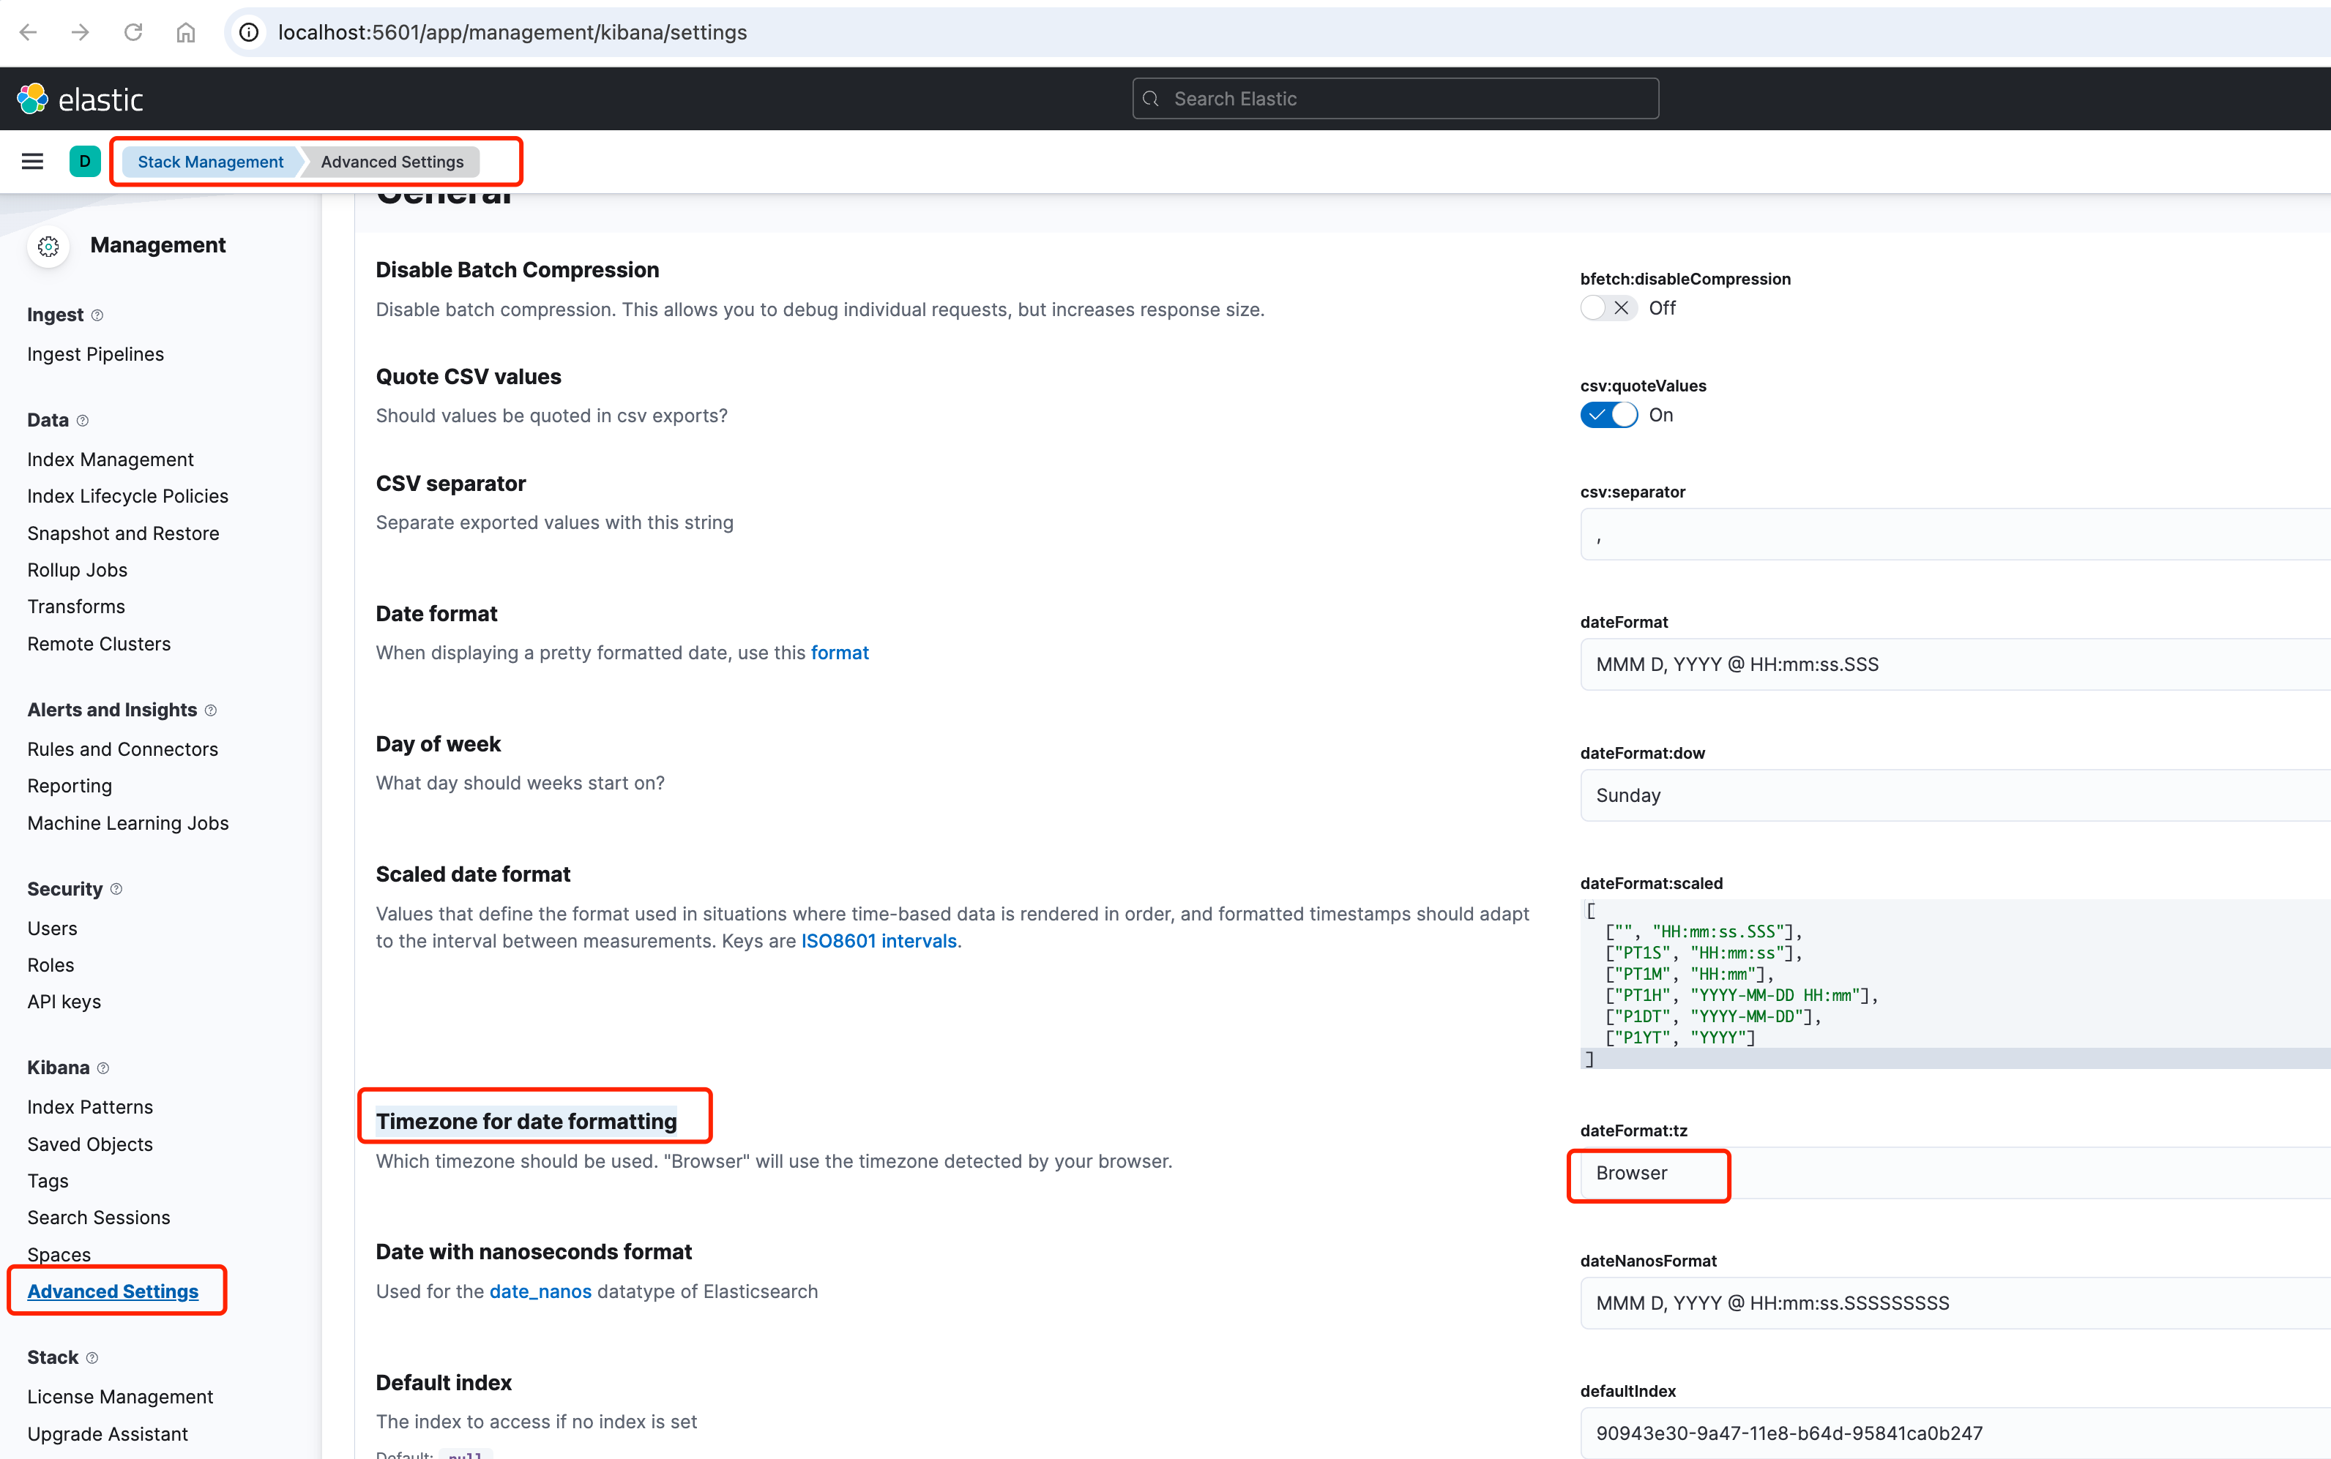
Task: Click the Elastic logo
Action: [80, 99]
